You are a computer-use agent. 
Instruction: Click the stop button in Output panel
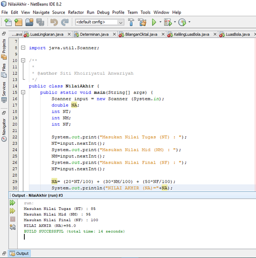pyautogui.click(x=12, y=219)
